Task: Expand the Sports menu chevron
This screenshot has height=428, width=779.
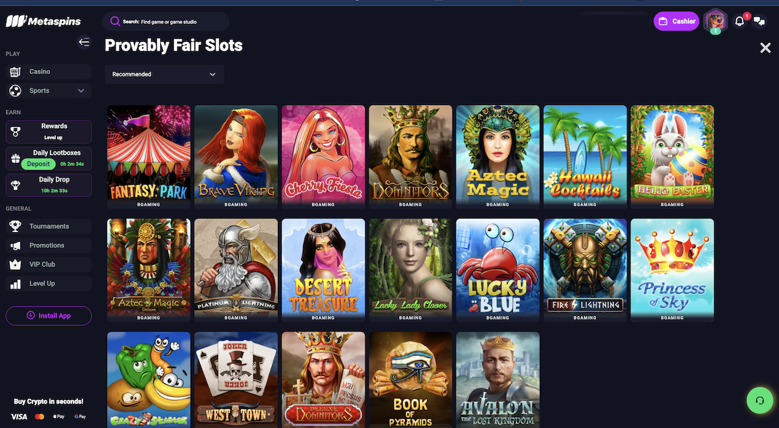Action: [81, 91]
